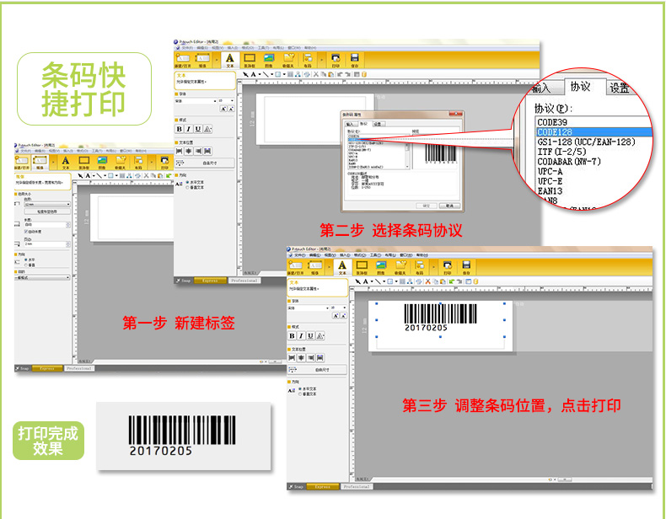Expand ribbon arrow before Print in barcode label window
666x519 pixels.
tap(433, 267)
